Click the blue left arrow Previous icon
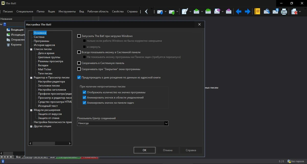 click(239, 12)
